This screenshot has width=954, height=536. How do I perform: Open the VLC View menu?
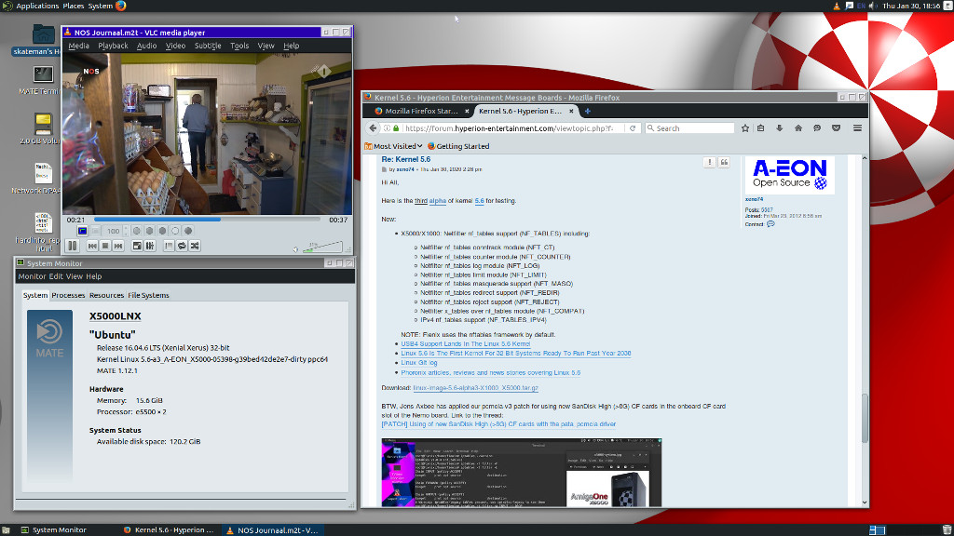pyautogui.click(x=266, y=46)
